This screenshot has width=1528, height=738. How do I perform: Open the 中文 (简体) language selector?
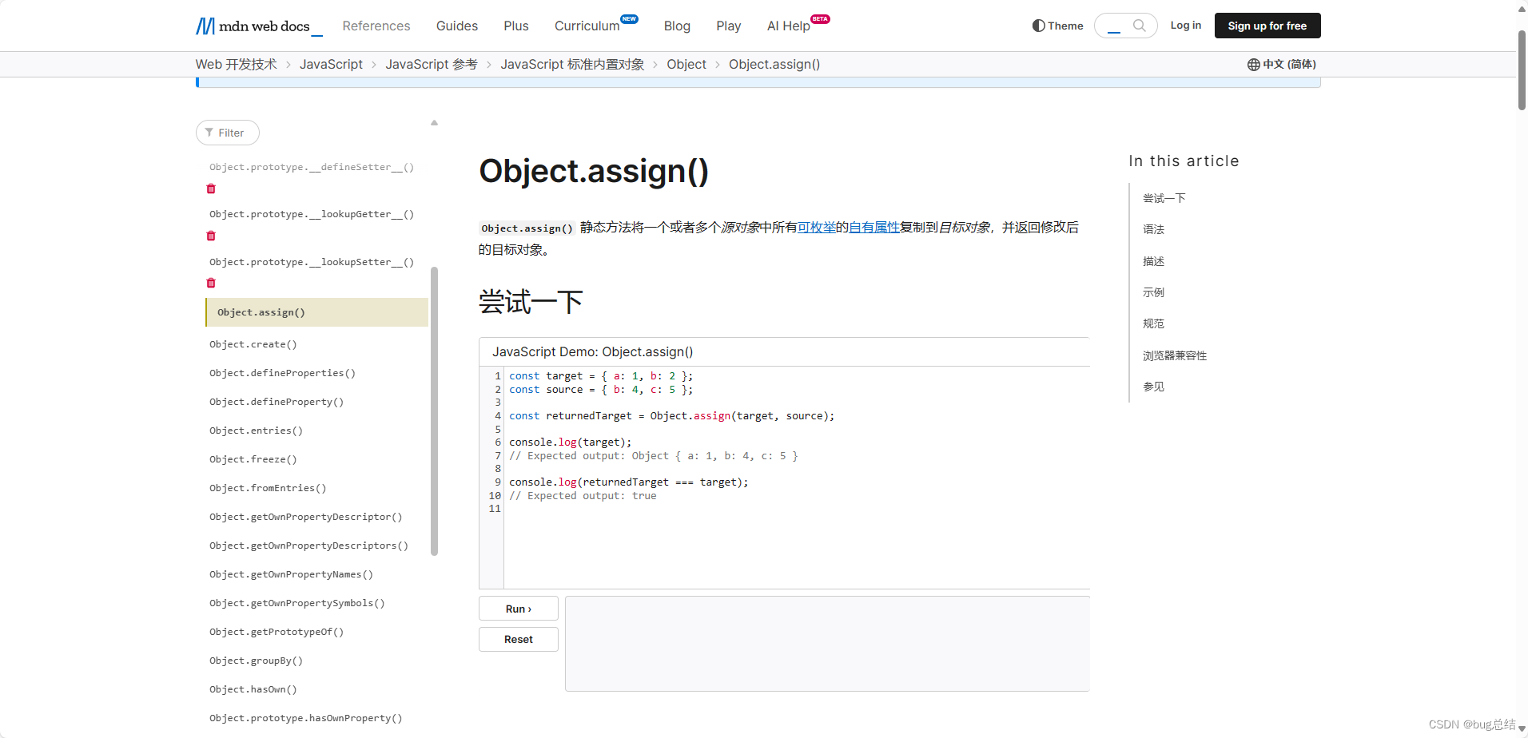(1287, 64)
